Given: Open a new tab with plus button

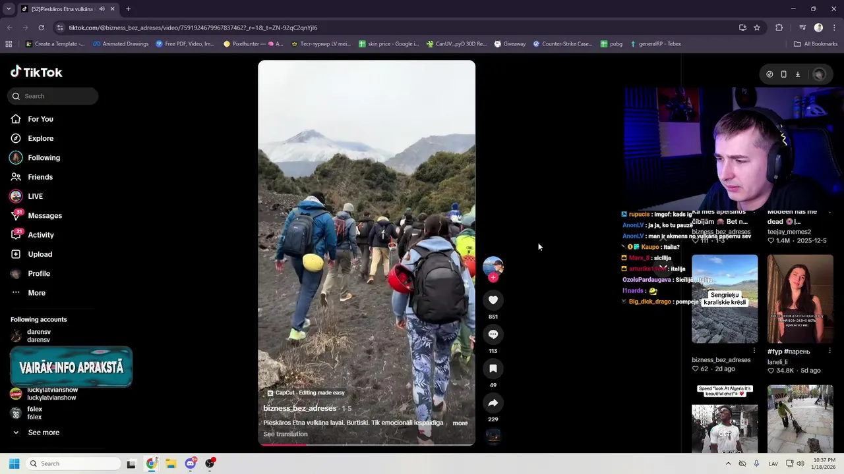Looking at the screenshot, I should tap(128, 9).
